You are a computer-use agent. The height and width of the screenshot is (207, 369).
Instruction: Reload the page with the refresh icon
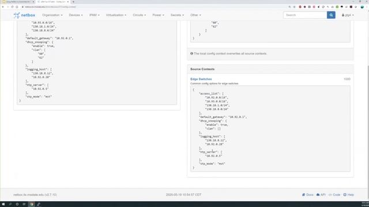pyautogui.click(x=12, y=7)
